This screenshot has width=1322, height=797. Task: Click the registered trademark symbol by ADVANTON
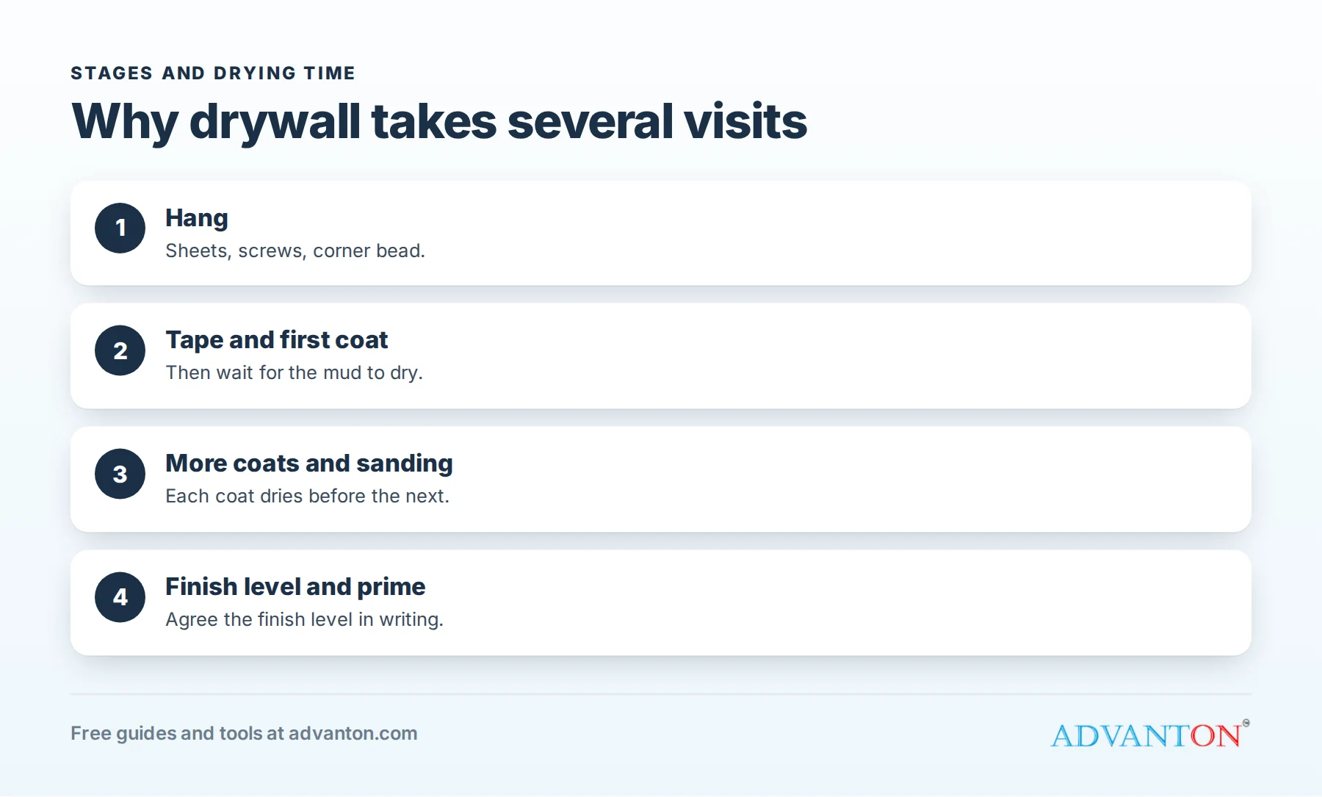pyautogui.click(x=1246, y=723)
